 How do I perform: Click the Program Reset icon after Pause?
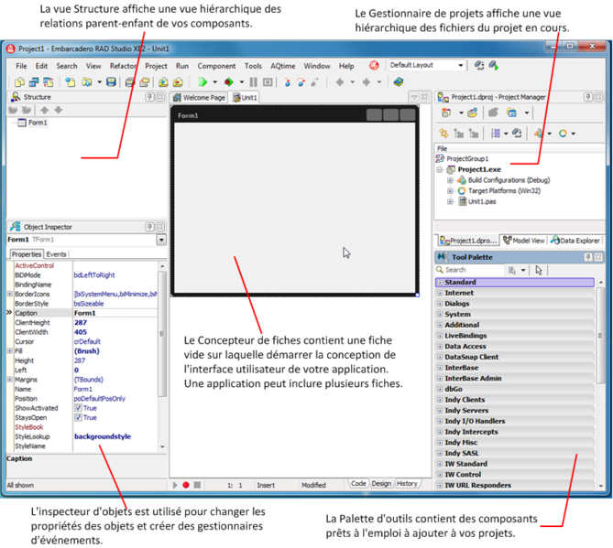[x=268, y=82]
